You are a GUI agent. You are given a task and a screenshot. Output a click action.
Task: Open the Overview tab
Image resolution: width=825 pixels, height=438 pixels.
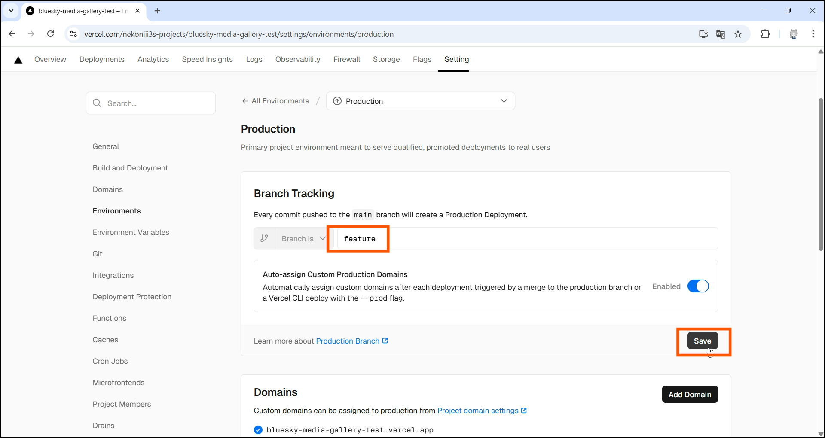point(50,59)
